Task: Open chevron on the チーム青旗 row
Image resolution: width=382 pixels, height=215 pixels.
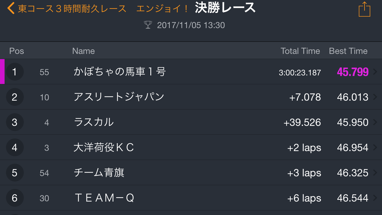Action: tap(375, 173)
